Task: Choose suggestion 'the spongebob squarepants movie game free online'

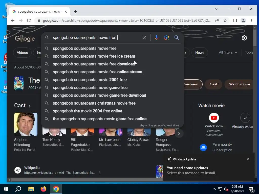Action: point(112,119)
